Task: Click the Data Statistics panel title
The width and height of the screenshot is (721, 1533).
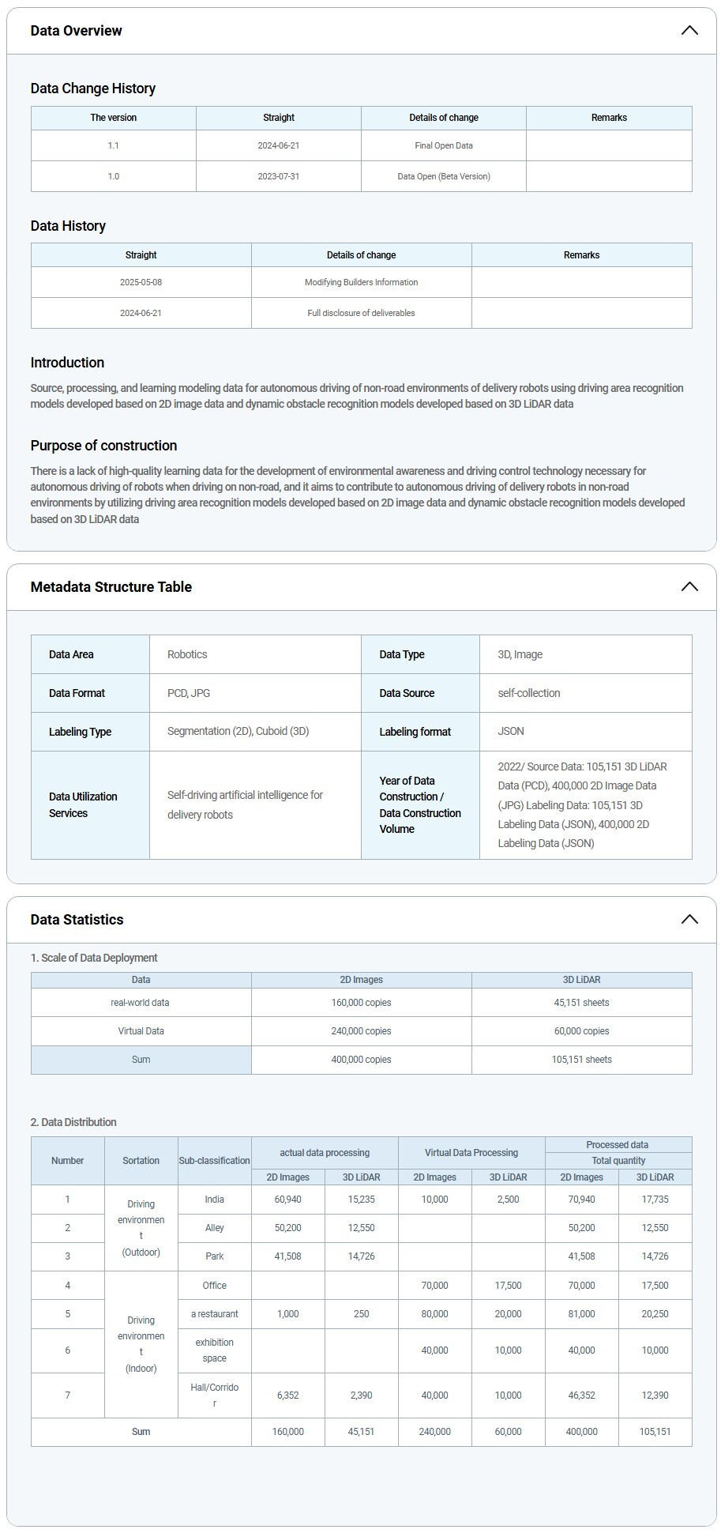Action: coord(77,919)
